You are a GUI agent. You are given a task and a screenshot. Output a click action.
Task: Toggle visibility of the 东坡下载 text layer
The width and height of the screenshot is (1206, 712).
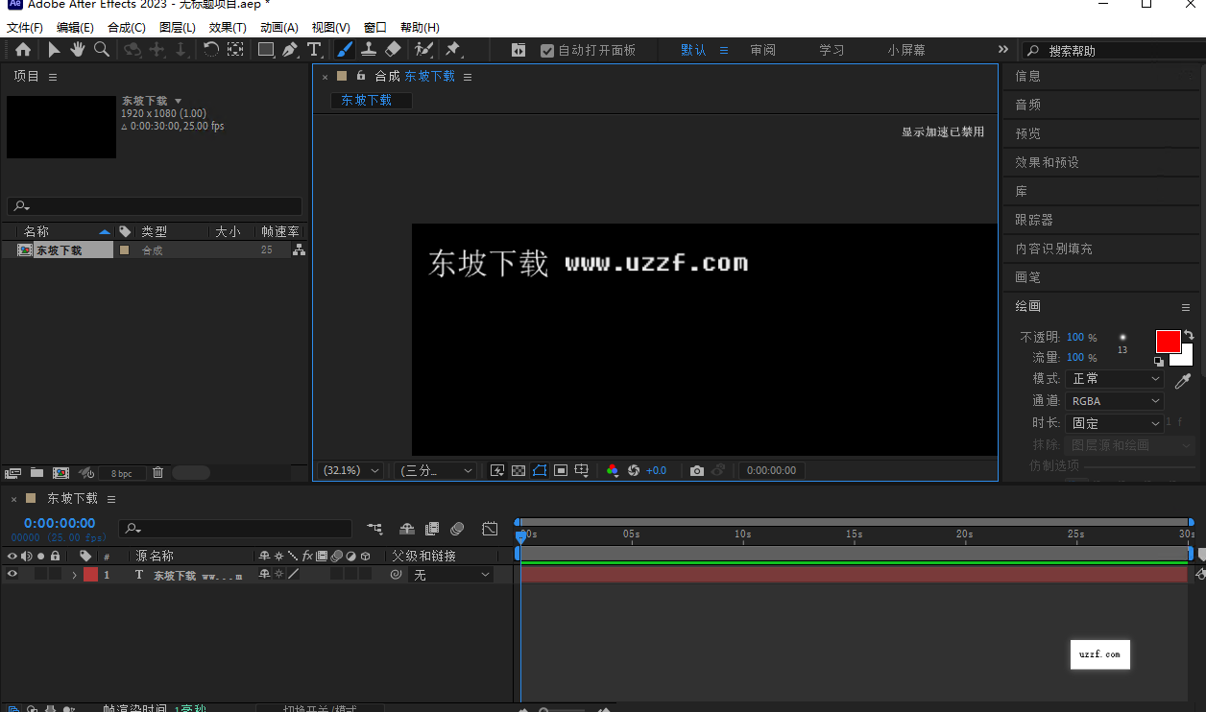pos(12,574)
